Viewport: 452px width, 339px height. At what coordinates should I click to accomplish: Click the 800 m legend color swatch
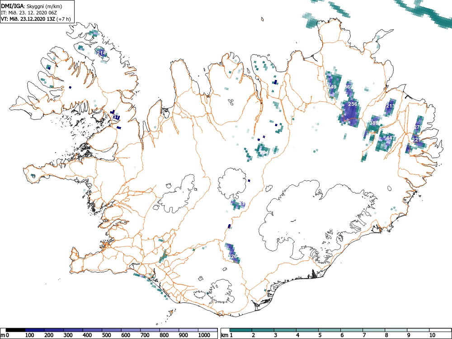click(169, 330)
